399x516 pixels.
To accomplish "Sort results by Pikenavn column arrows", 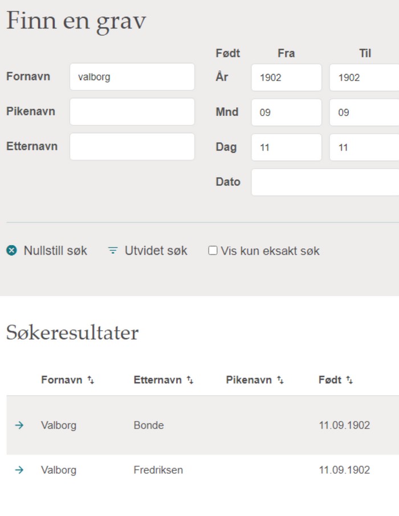I will click(280, 380).
